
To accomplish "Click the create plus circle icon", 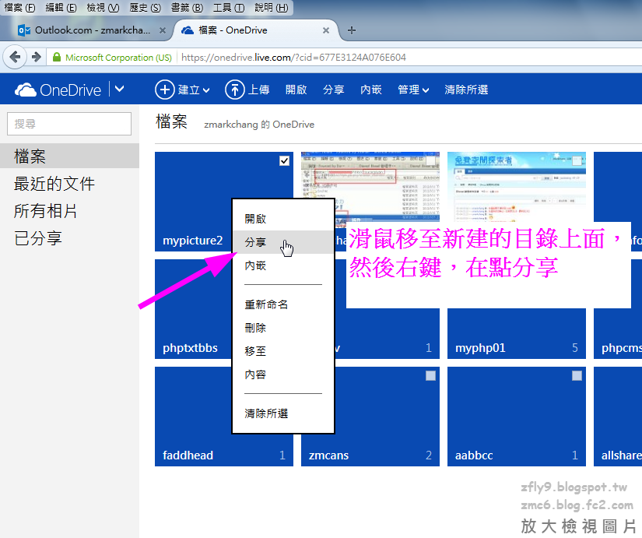I will click(x=165, y=90).
